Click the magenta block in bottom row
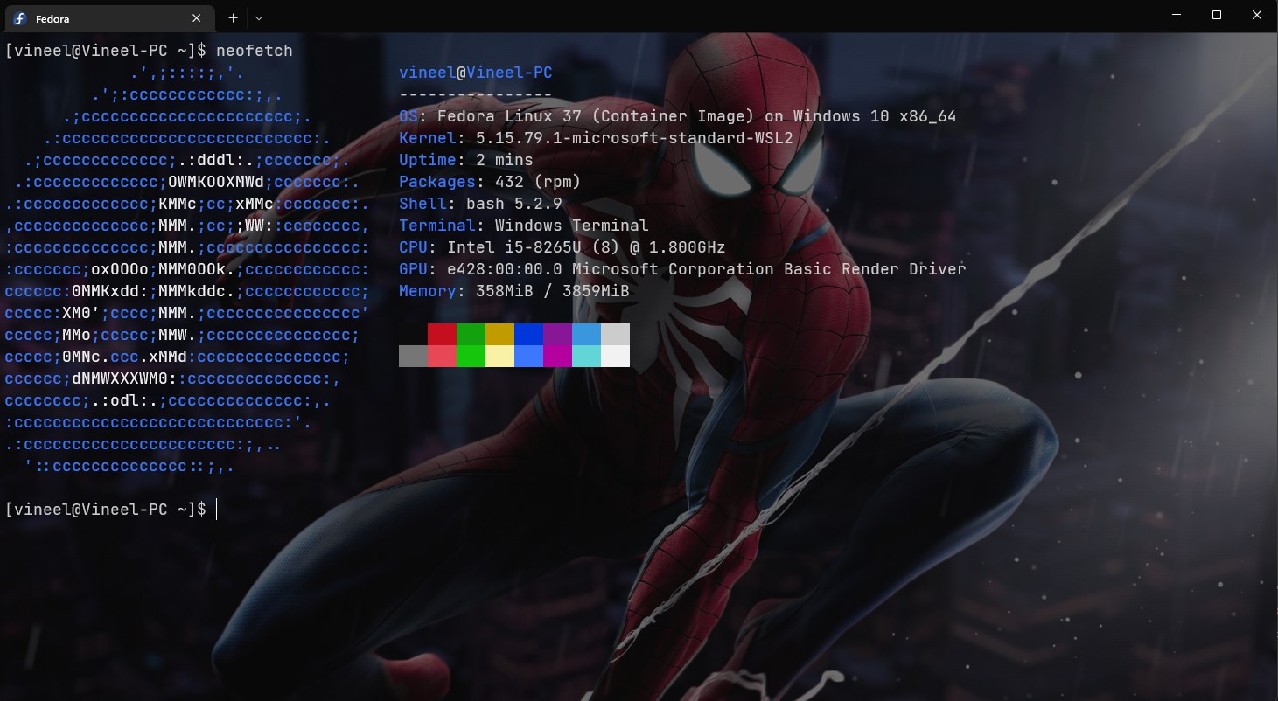This screenshot has height=701, width=1278. [557, 356]
